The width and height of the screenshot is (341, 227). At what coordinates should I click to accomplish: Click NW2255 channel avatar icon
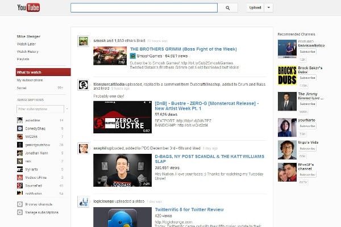(x=20, y=137)
